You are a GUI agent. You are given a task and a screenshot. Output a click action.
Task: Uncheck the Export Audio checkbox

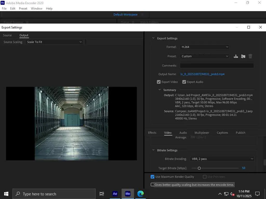184,82
